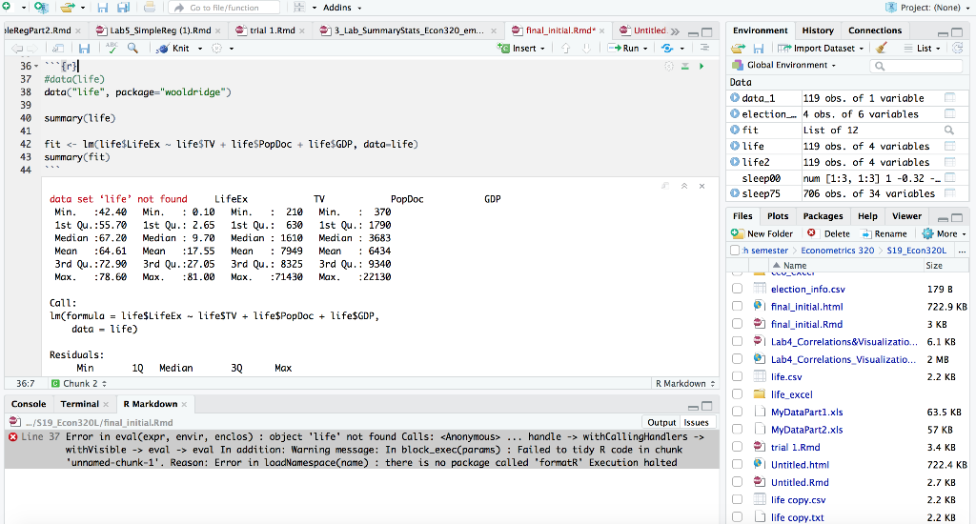Click environment search field

917,66
